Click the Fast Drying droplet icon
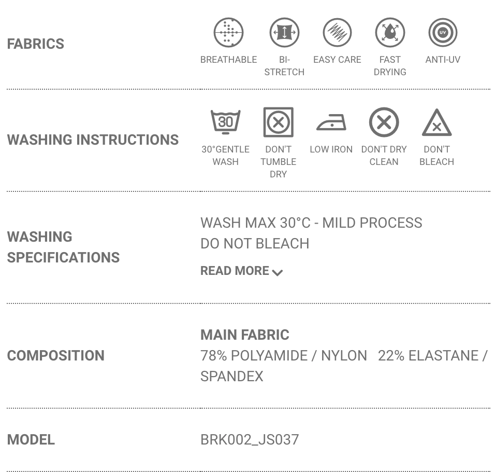The width and height of the screenshot is (495, 472). [390, 32]
